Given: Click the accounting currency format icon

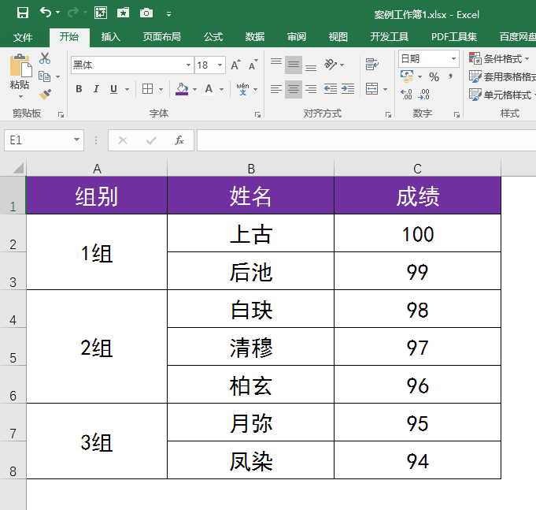Looking at the screenshot, I should pos(406,76).
